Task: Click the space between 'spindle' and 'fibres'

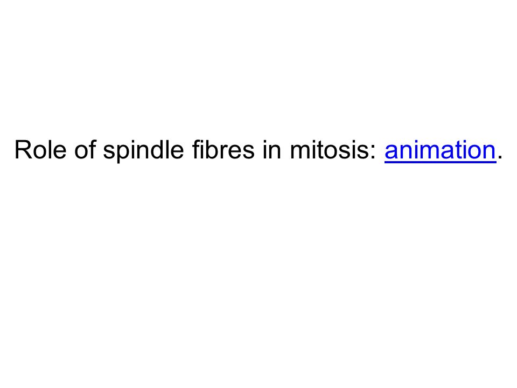Action: (x=188, y=150)
